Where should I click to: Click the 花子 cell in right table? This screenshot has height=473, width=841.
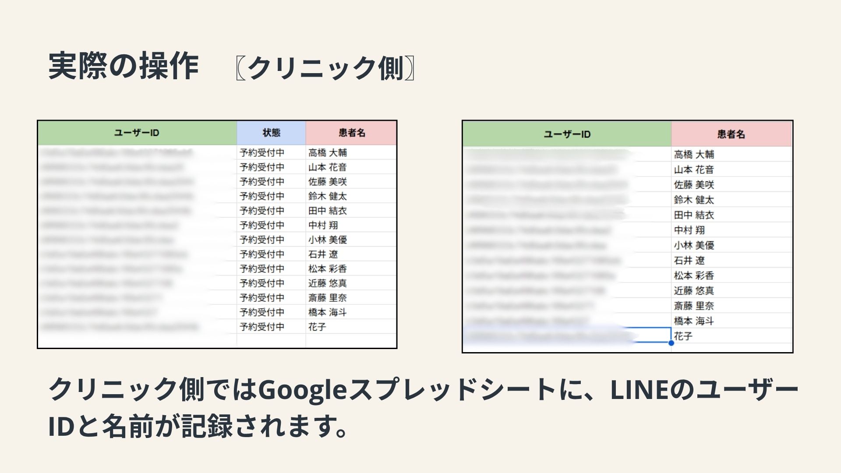(683, 336)
